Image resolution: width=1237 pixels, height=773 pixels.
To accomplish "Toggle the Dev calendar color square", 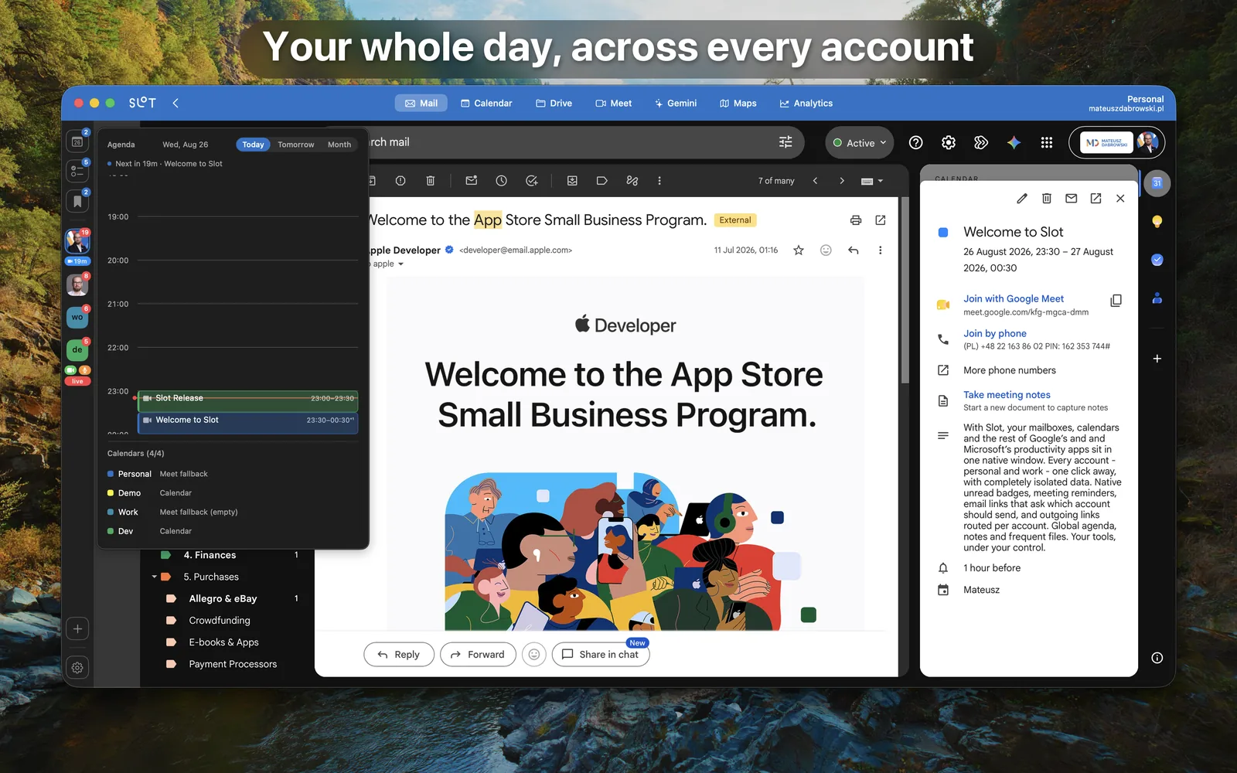I will [111, 531].
